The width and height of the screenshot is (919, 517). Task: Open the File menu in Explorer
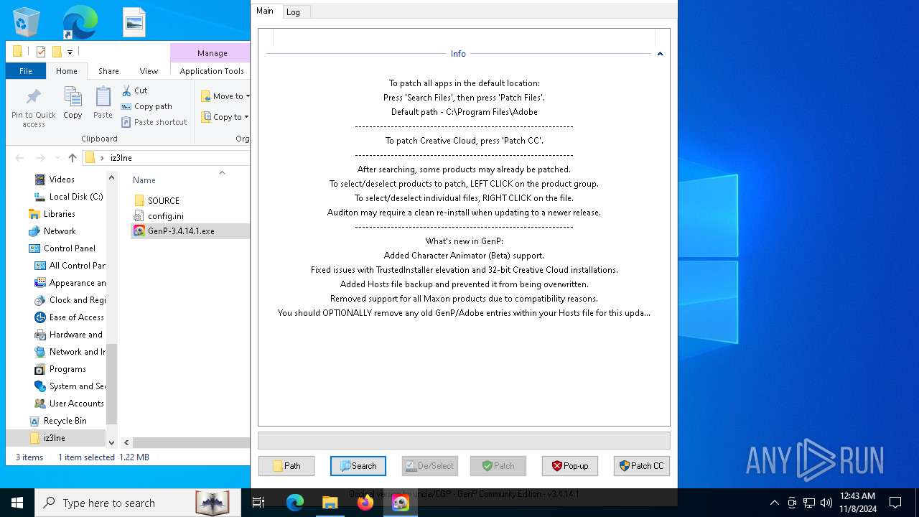[26, 71]
